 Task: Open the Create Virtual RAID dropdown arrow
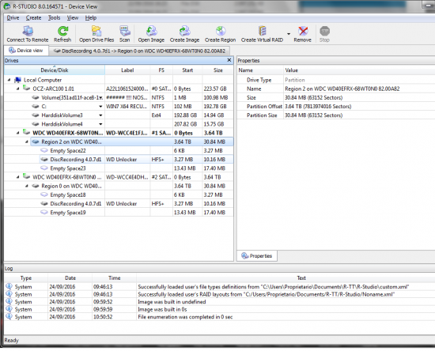coord(289,34)
